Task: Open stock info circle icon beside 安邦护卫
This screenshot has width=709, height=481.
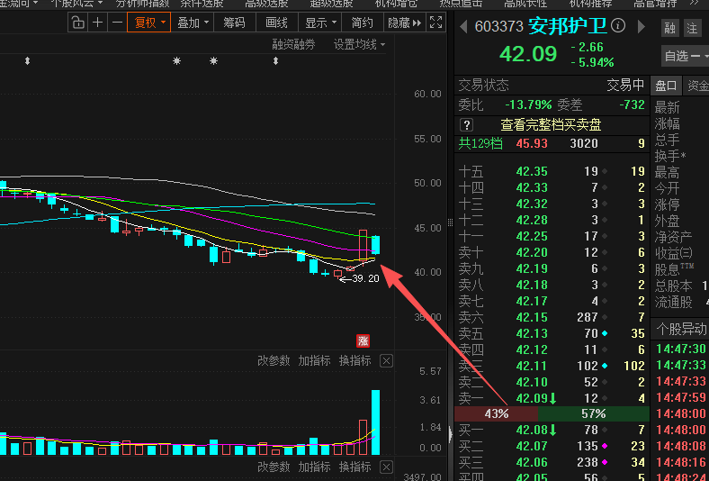Action: 618,25
